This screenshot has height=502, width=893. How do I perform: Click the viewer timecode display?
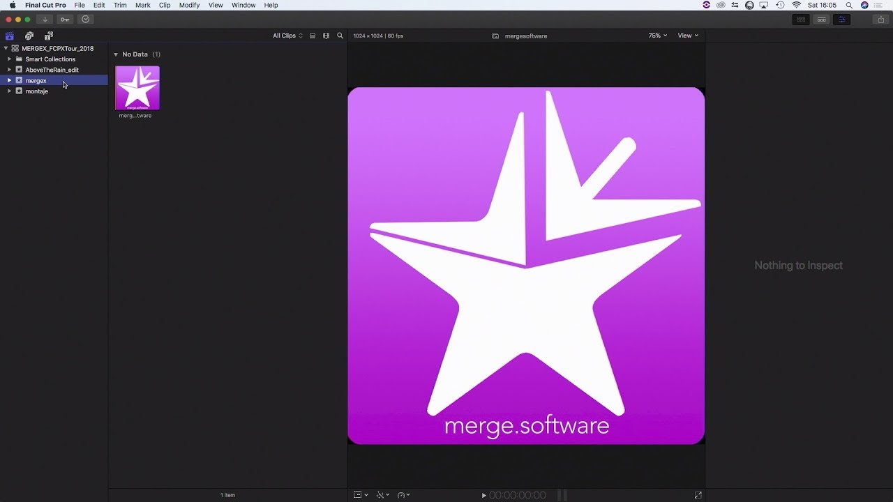518,496
